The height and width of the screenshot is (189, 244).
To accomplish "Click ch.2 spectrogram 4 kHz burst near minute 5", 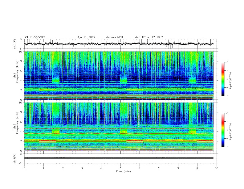I will click(x=124, y=131).
